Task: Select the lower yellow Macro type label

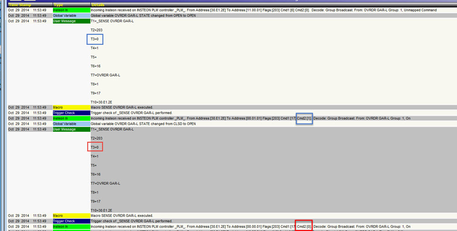Action: point(58,215)
